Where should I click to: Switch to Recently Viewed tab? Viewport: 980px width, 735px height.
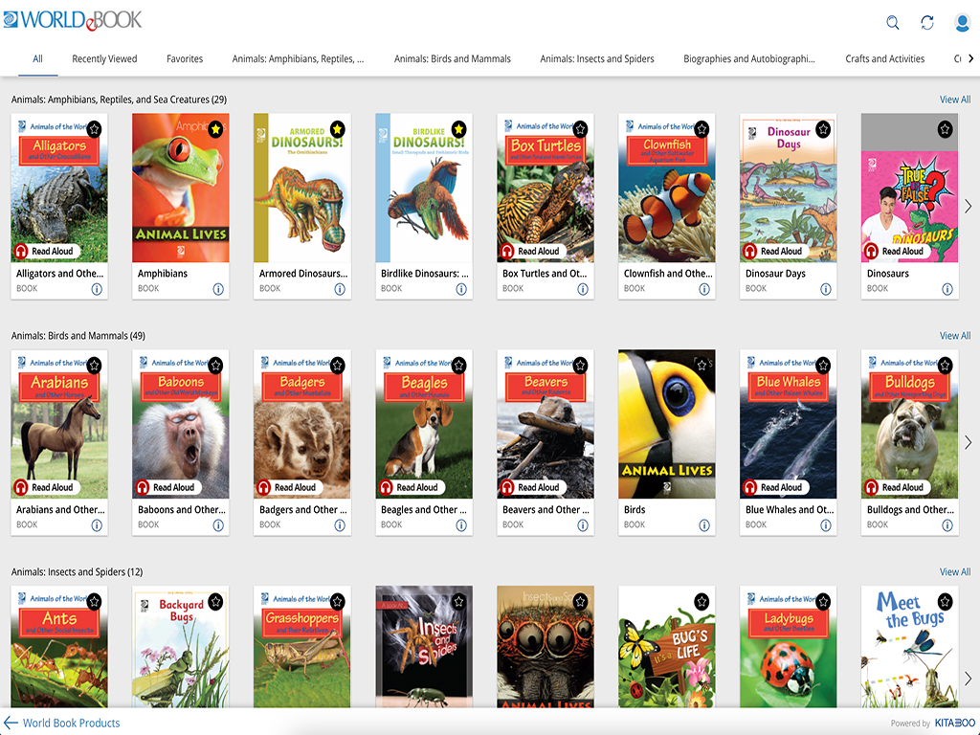point(104,58)
